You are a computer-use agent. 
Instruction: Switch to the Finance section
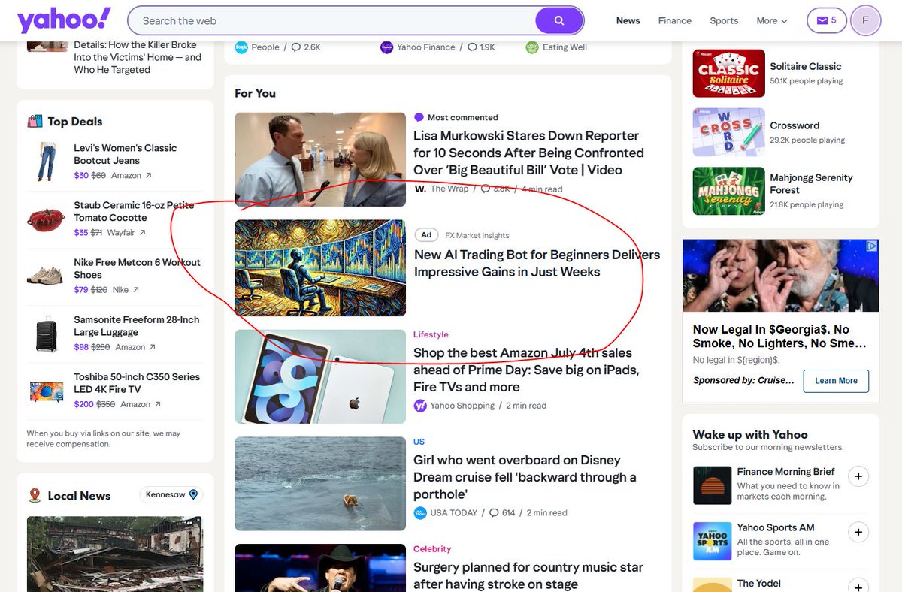[674, 20]
